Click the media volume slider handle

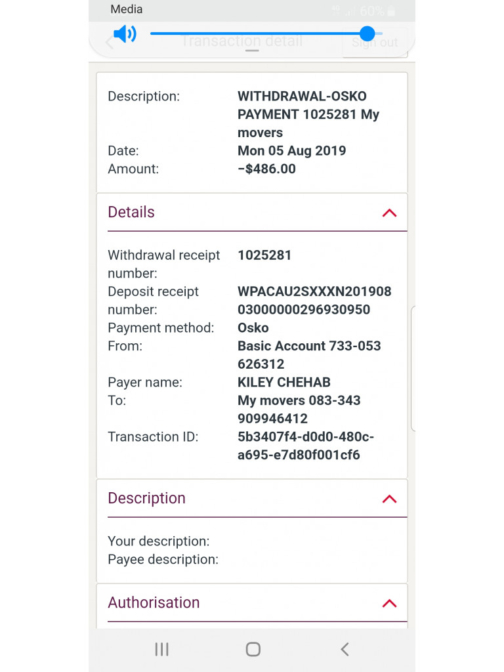[x=367, y=33]
